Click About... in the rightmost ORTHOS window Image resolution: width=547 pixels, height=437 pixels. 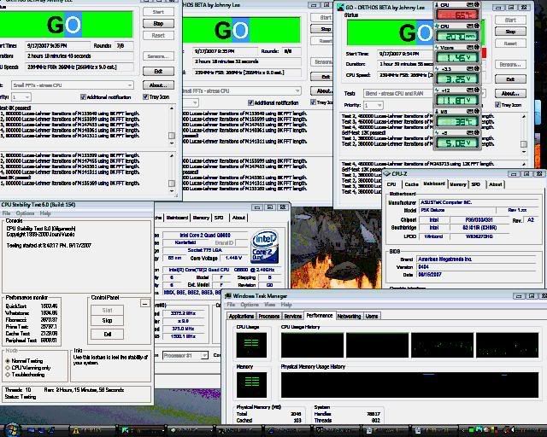[510, 93]
